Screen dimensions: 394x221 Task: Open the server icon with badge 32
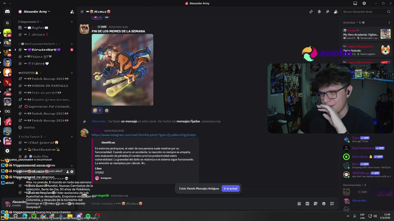tap(7, 33)
